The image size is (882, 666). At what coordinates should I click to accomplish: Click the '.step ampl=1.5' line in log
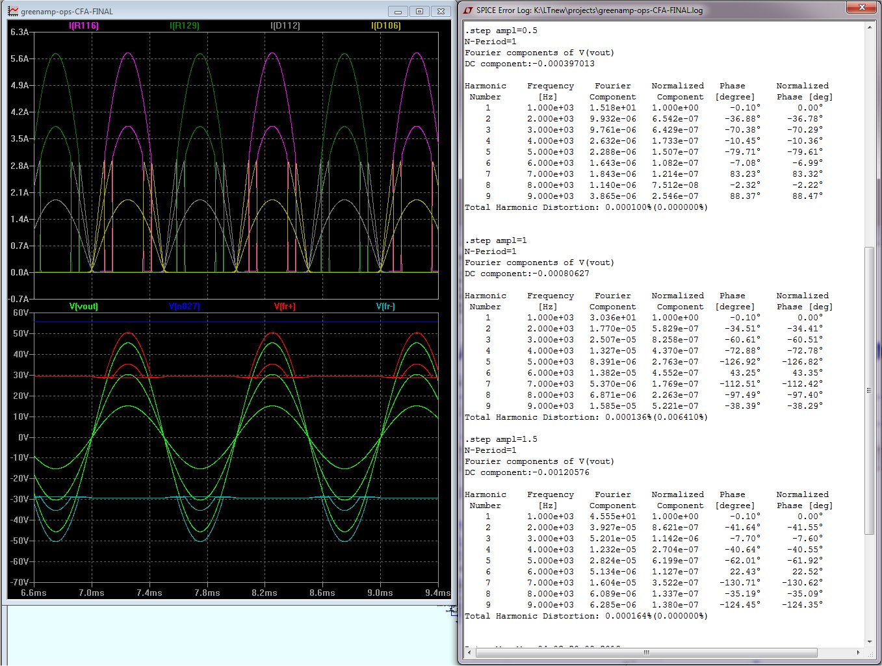tap(501, 439)
